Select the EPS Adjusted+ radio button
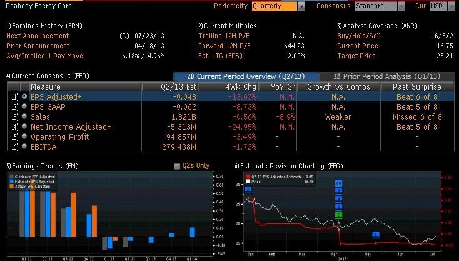 tap(24, 96)
